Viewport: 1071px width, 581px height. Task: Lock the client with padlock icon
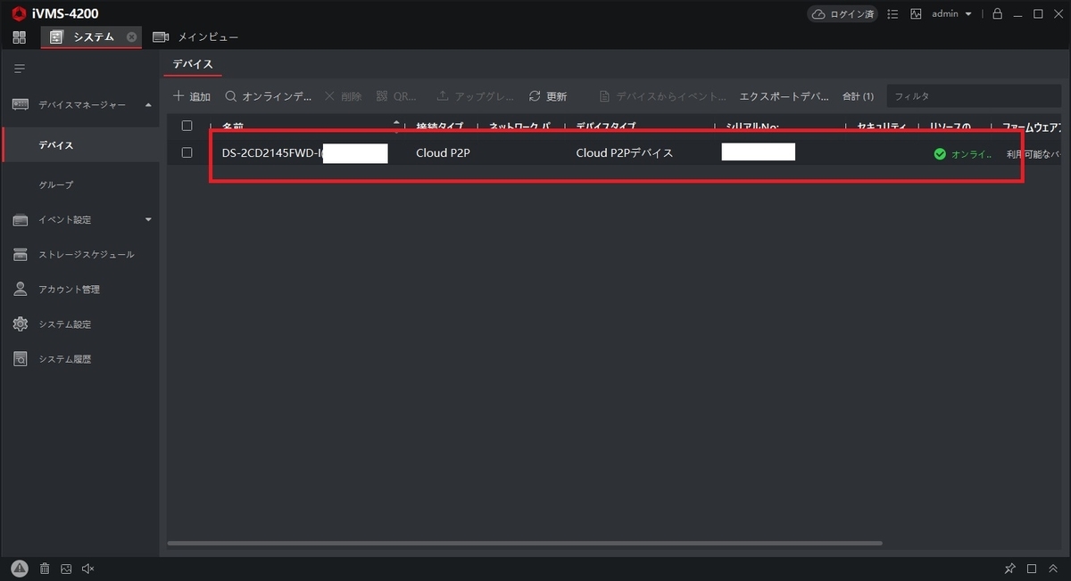998,14
